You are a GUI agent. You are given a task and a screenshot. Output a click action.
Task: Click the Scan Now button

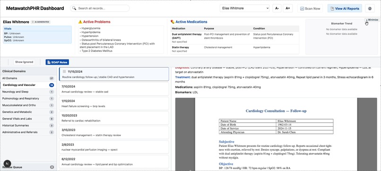310,9
